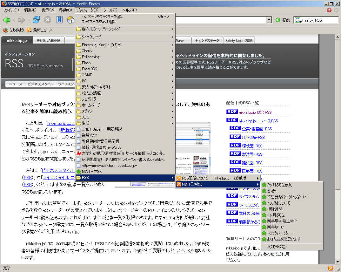Click the green Go (移動) icon

(278, 20)
